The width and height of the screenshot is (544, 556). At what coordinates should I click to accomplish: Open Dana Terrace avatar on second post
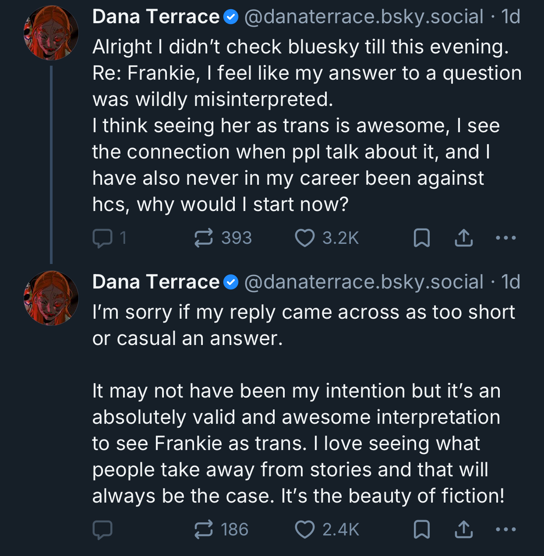tap(51, 298)
